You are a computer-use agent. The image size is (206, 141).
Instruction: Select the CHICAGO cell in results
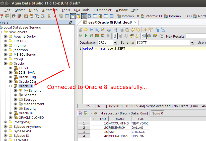141,132
